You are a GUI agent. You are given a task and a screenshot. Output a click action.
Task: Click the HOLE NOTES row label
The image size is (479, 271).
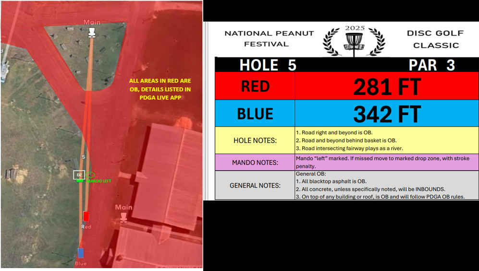[255, 140]
